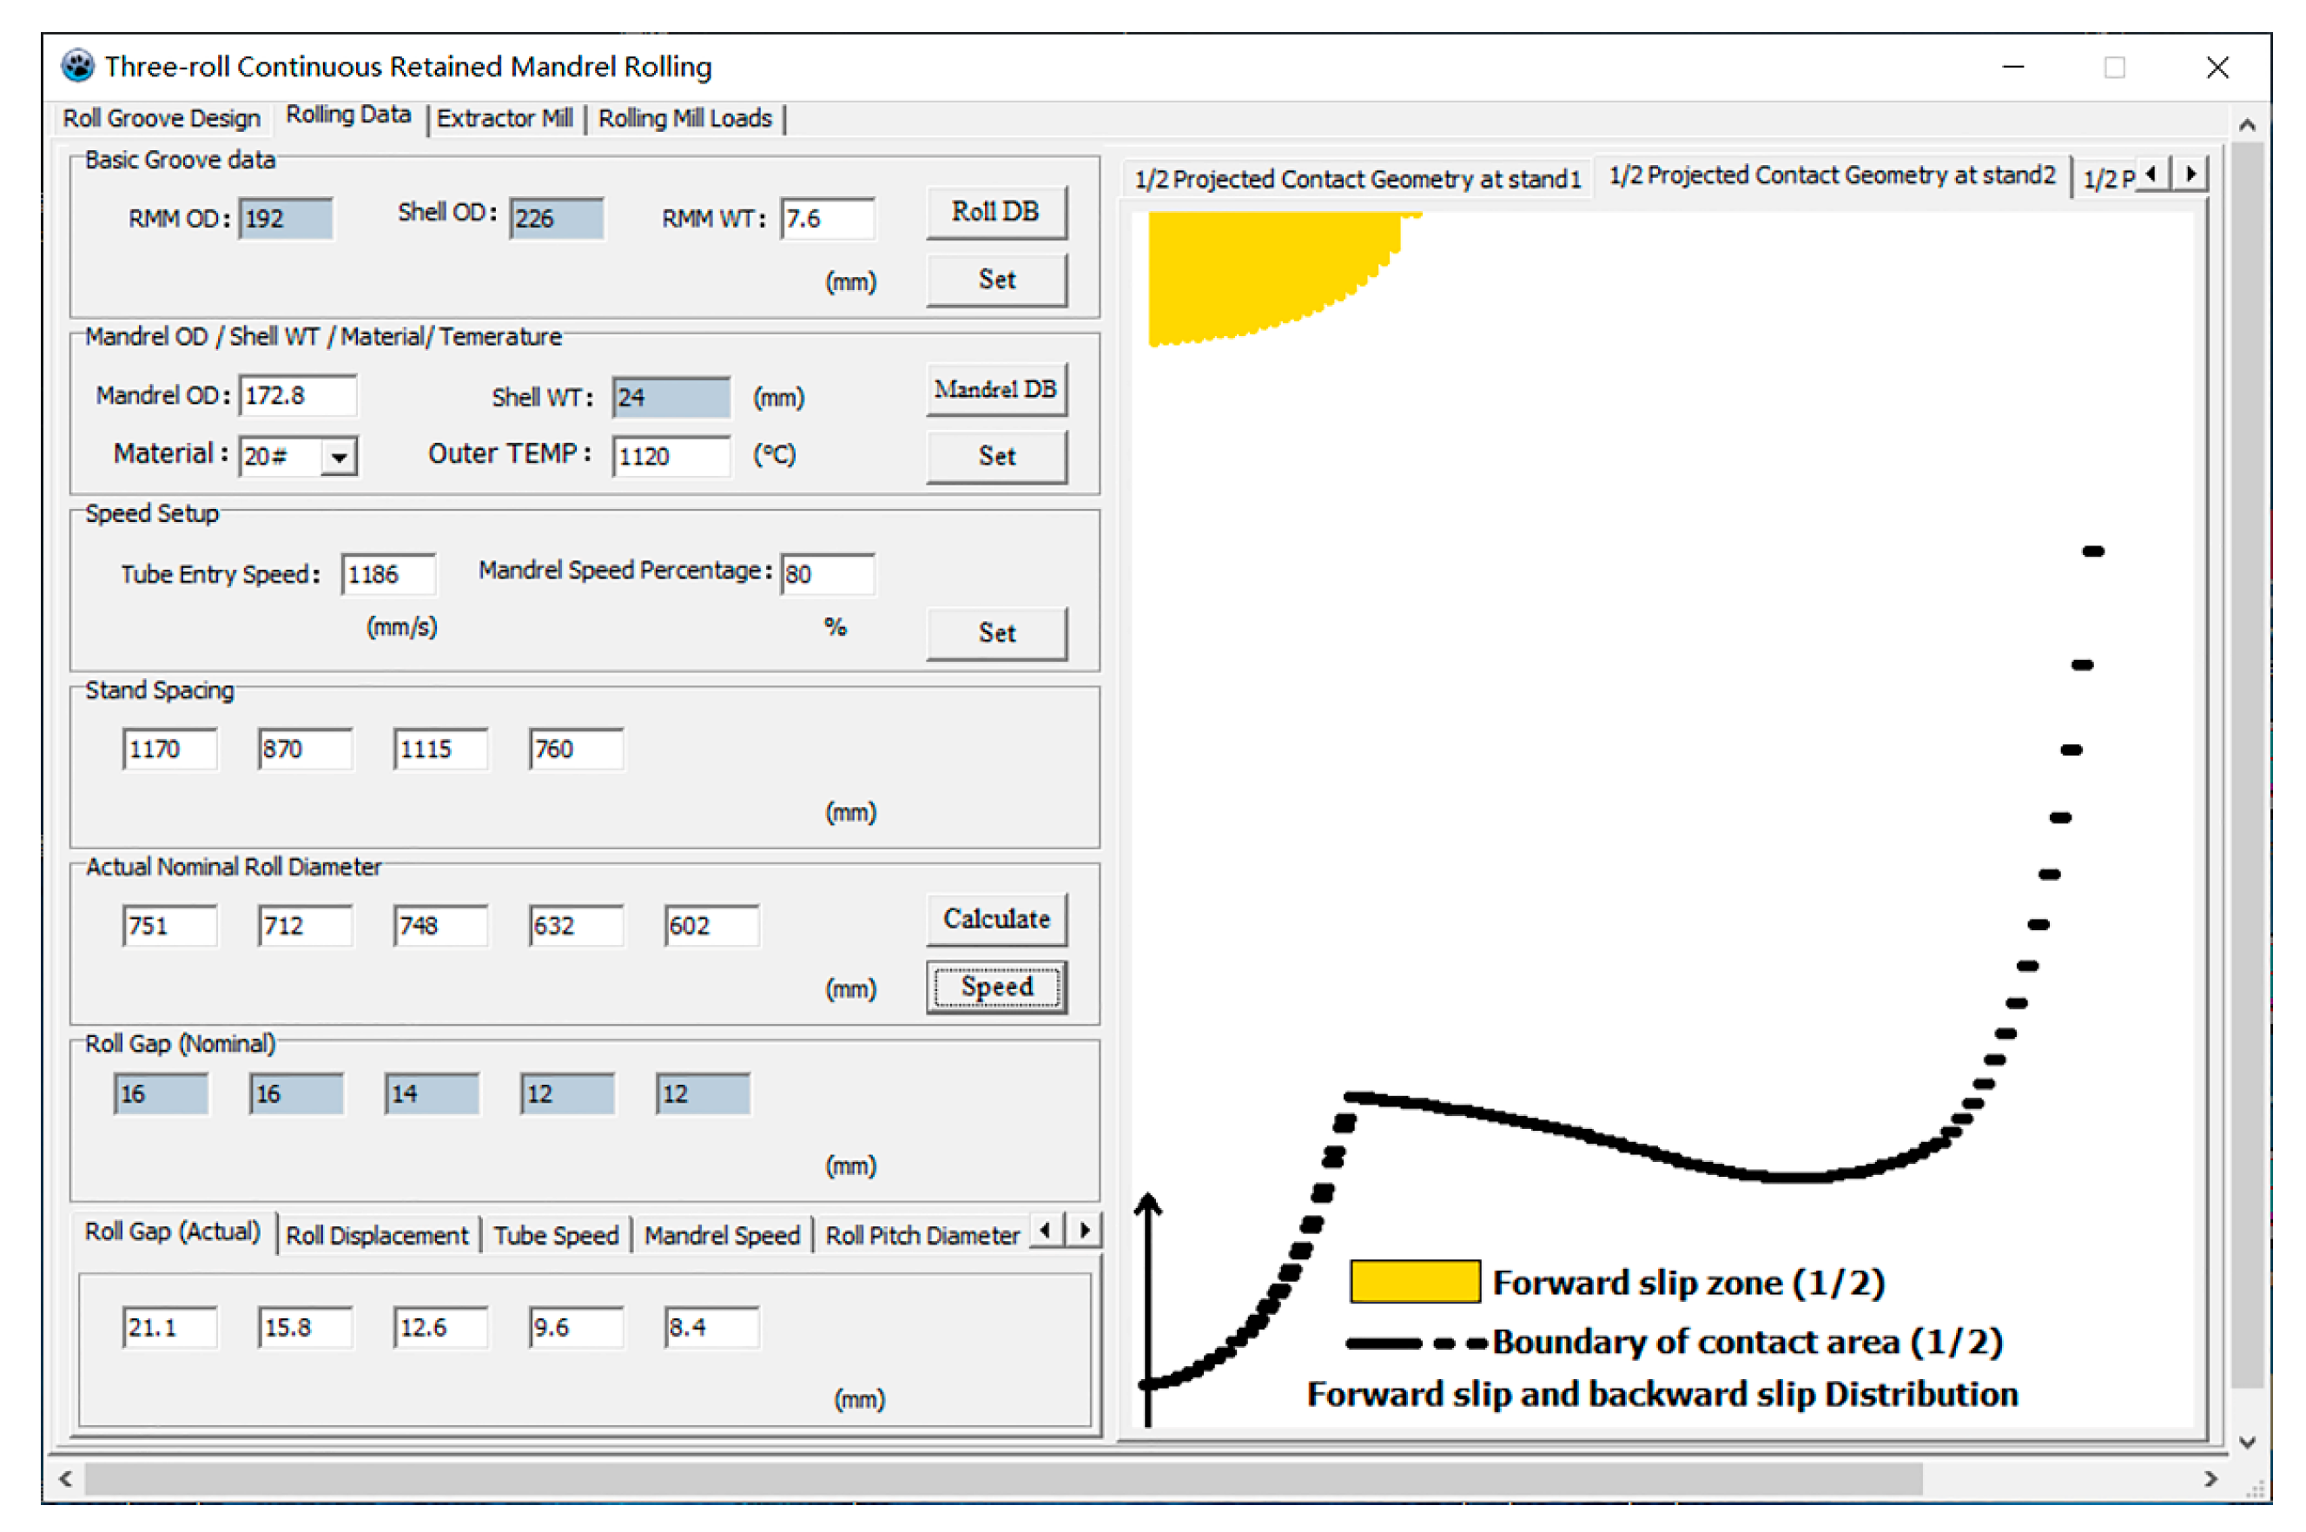
Task: Click vertical scrollbar down arrow
Action: 2248,1442
